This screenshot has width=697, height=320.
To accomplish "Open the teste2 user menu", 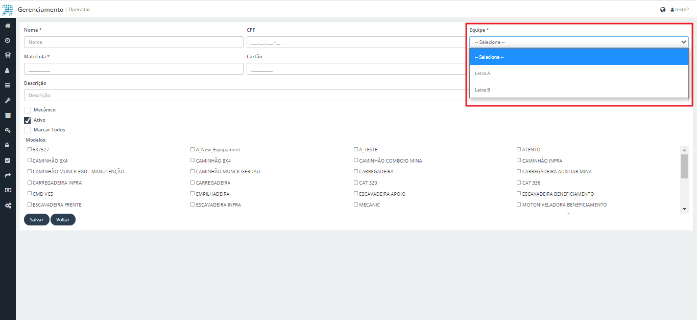I will tap(680, 10).
